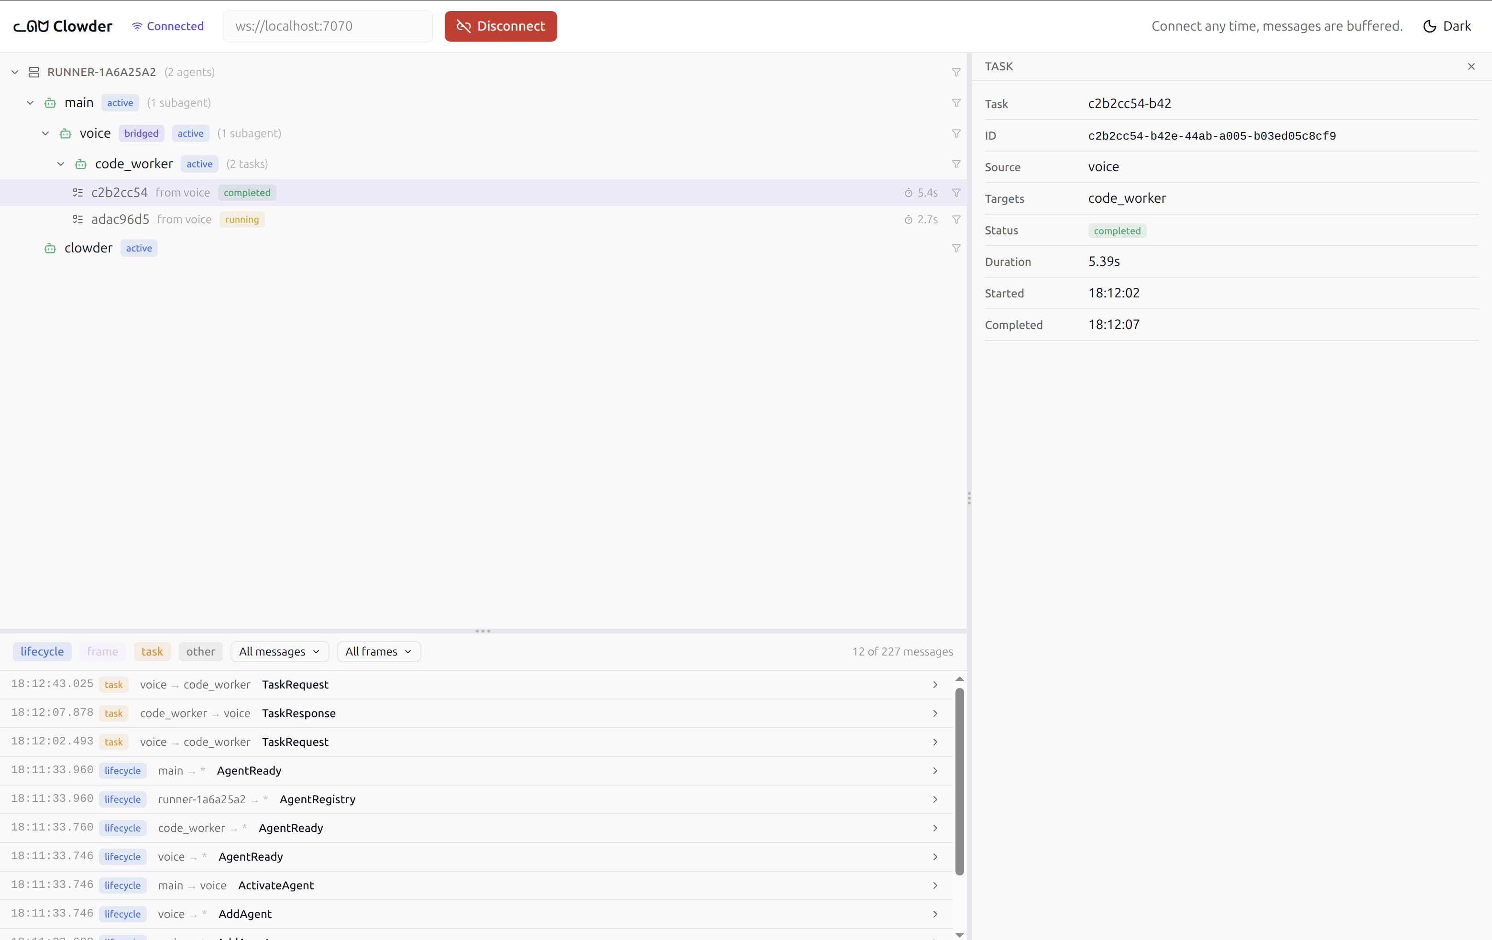Click the Clowder cat logo
Image resolution: width=1492 pixels, height=940 pixels.
pyautogui.click(x=31, y=26)
